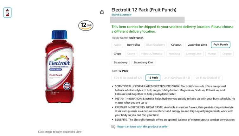Click the report issue speech bubble icon
The height and width of the screenshot is (136, 239).
point(113,126)
